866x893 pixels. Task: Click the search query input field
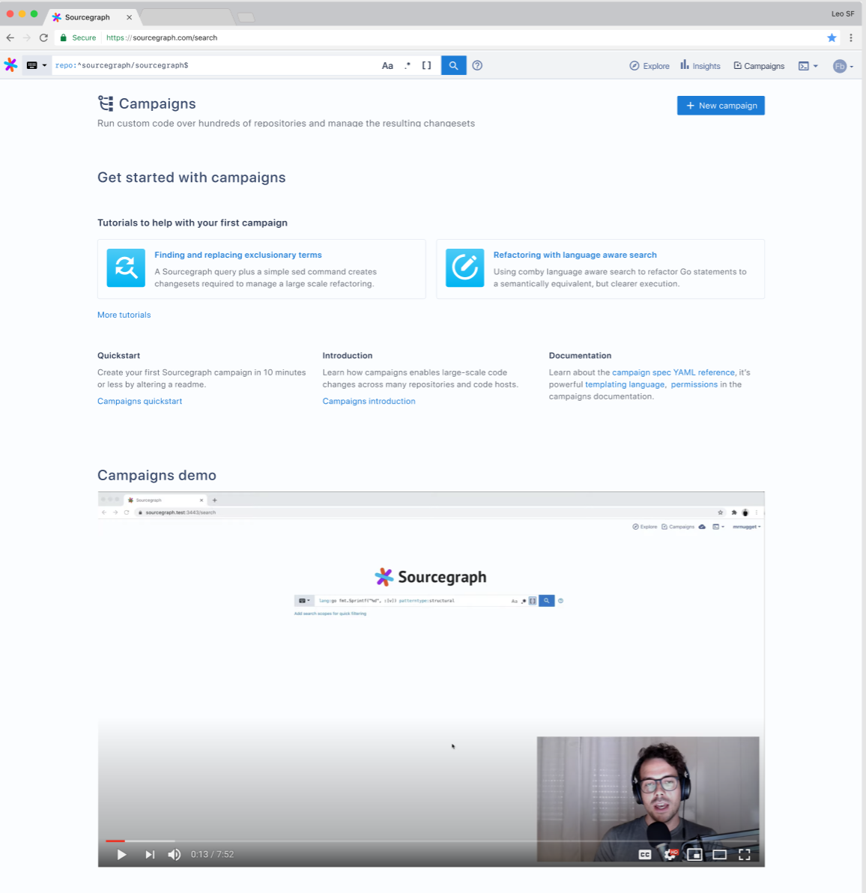click(216, 65)
